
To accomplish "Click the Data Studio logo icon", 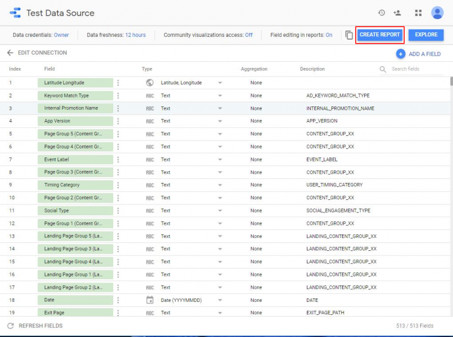I will (x=15, y=12).
